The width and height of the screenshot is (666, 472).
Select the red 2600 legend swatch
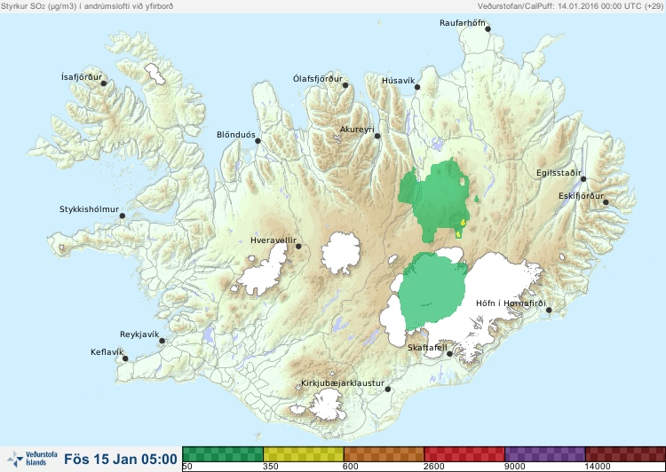(464, 454)
